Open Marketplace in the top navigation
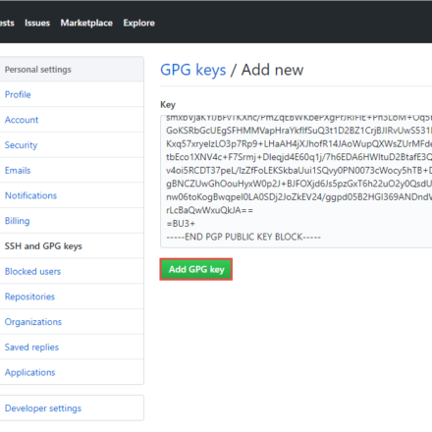The image size is (432, 432). coord(86,23)
